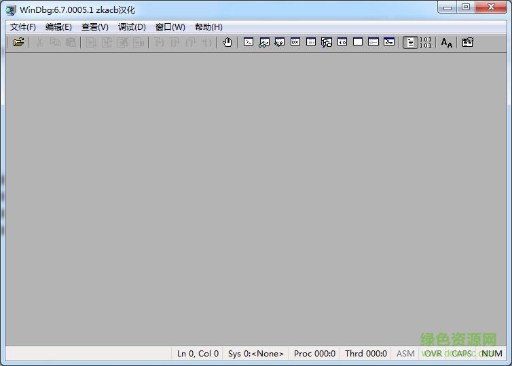Click the Restart debugging toolbar icon
The width and height of the screenshot is (512, 366).
107,42
